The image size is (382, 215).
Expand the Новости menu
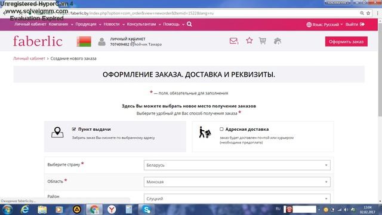click(114, 24)
